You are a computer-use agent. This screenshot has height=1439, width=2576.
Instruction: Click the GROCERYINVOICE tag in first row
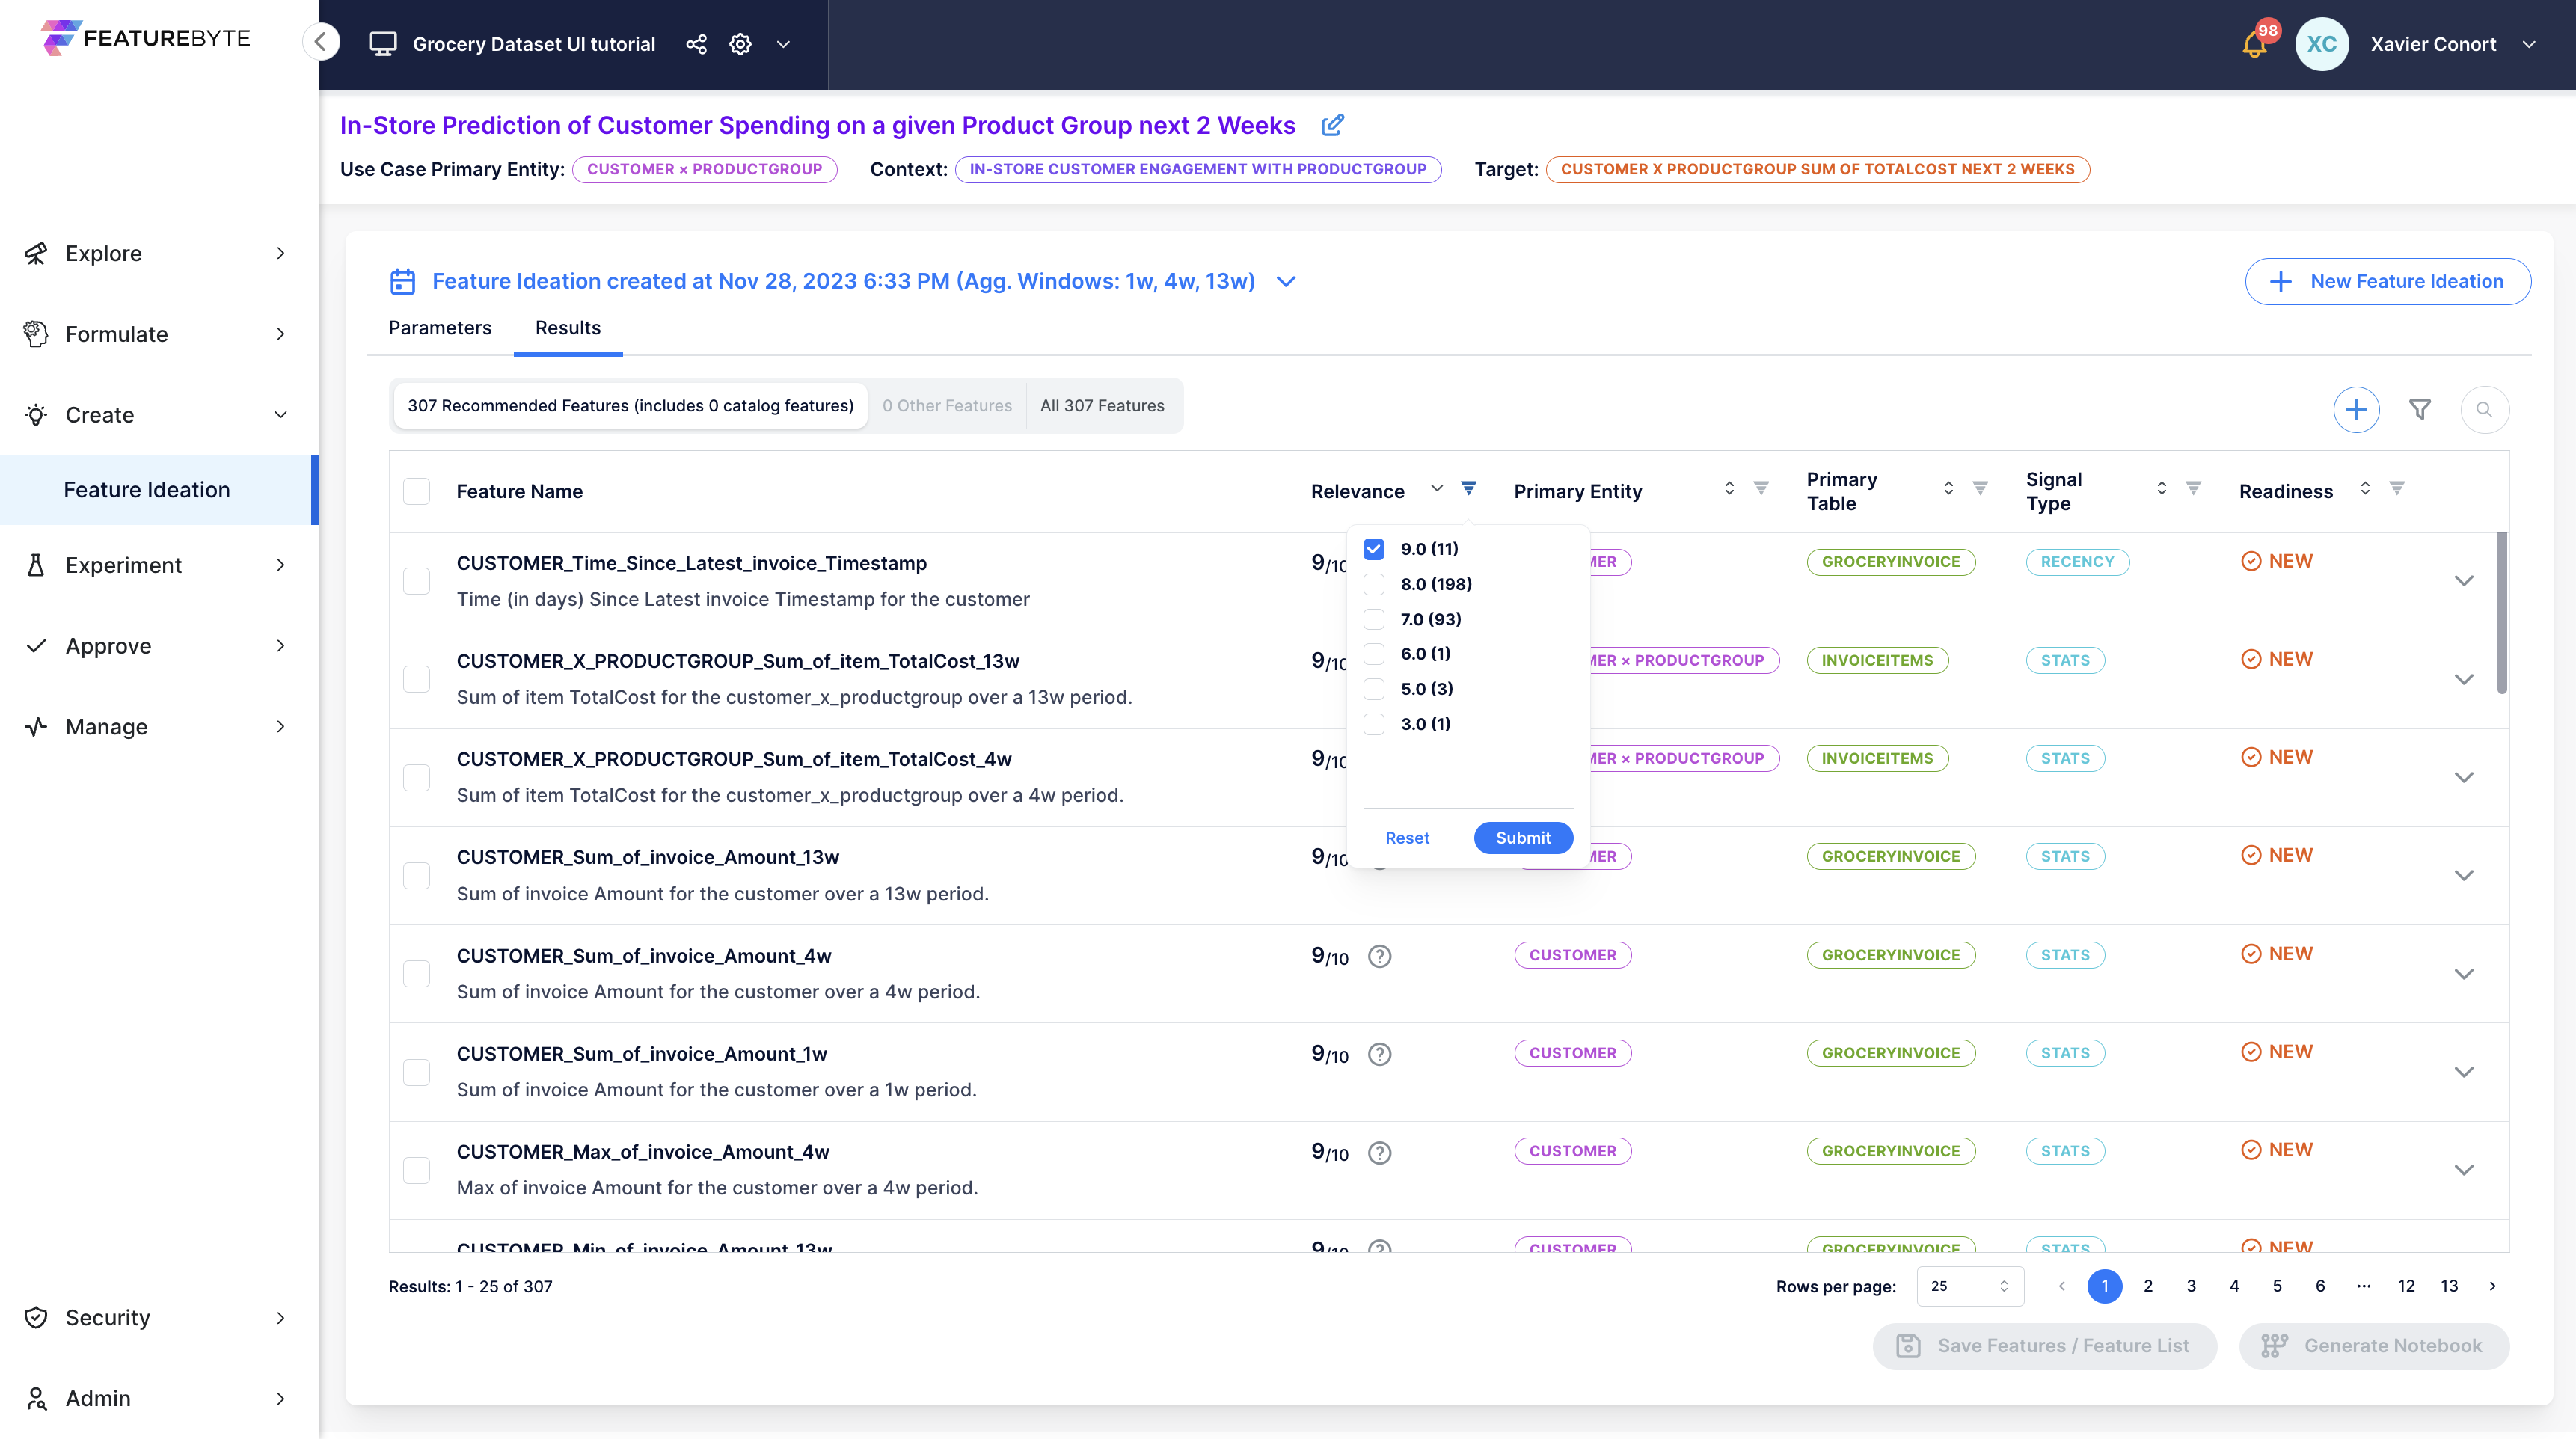click(x=1890, y=562)
